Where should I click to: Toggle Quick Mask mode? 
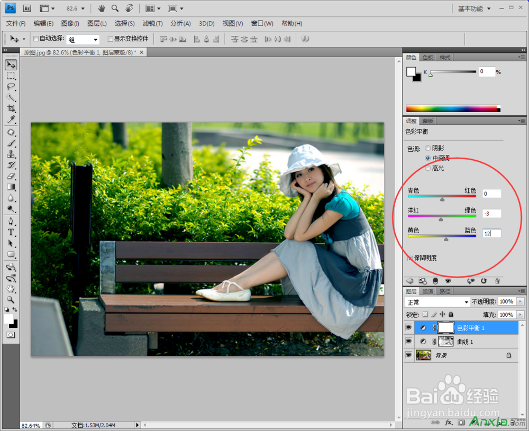point(11,335)
